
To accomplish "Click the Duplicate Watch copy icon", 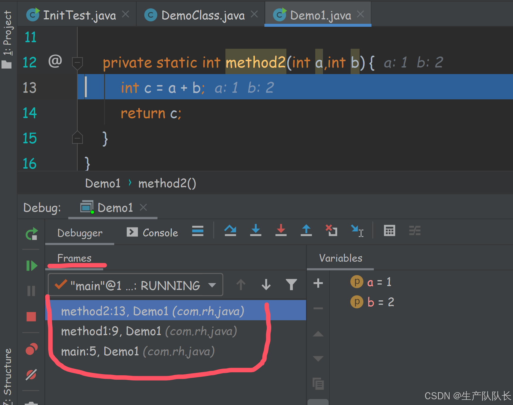I will (x=318, y=384).
